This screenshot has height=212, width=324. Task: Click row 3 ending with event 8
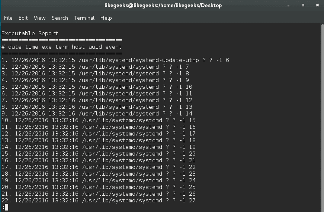[x=95, y=74]
